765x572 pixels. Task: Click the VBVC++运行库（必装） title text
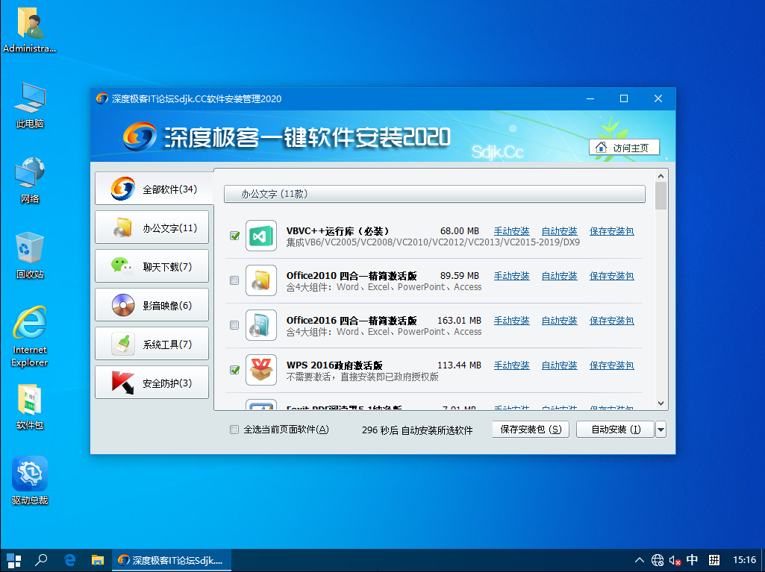(337, 231)
